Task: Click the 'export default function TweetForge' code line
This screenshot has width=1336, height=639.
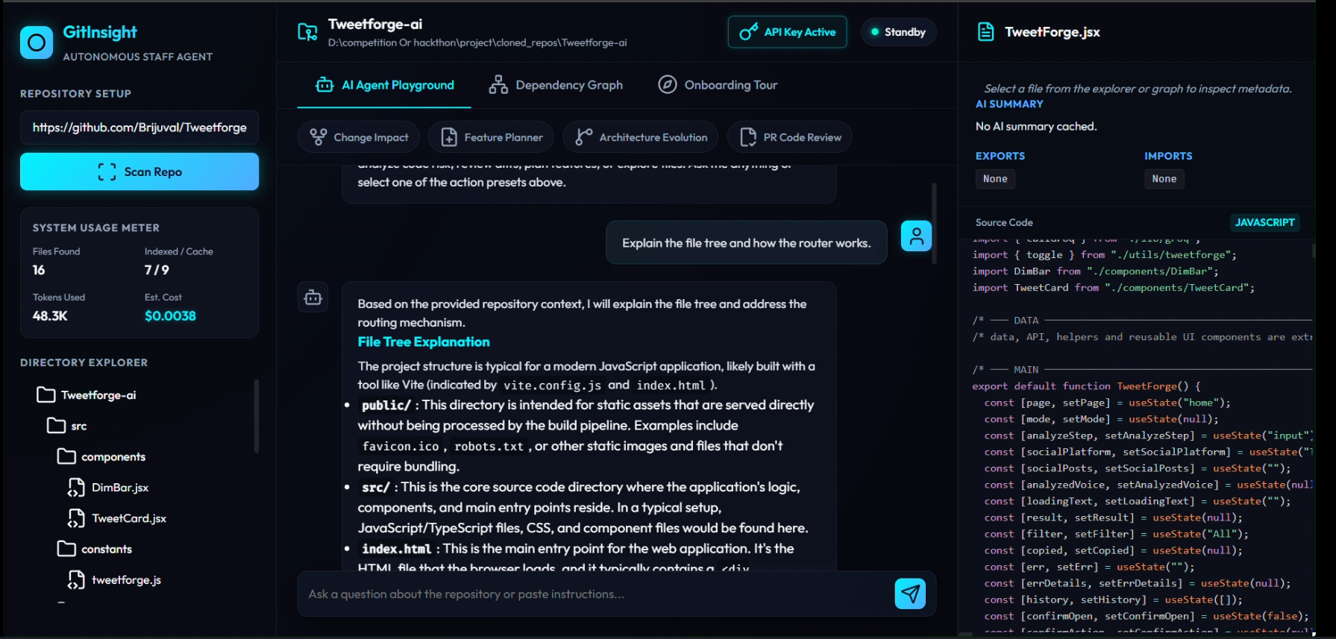Action: pyautogui.click(x=1086, y=386)
